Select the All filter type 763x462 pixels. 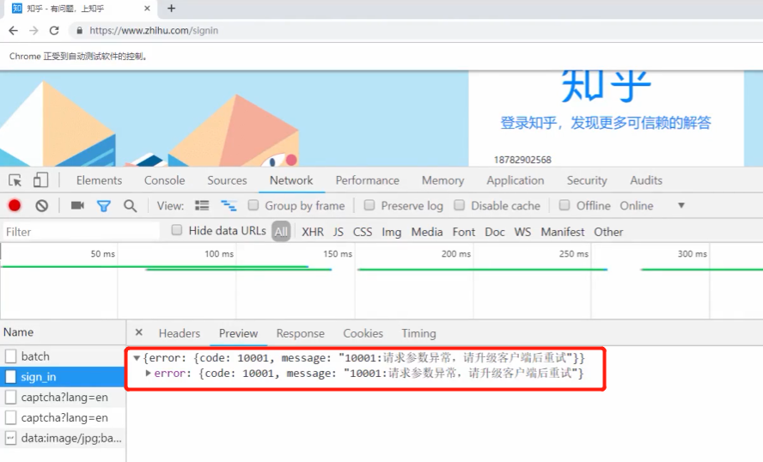point(281,232)
